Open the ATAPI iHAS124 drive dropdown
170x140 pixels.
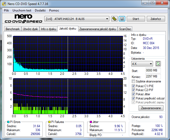[77, 19]
